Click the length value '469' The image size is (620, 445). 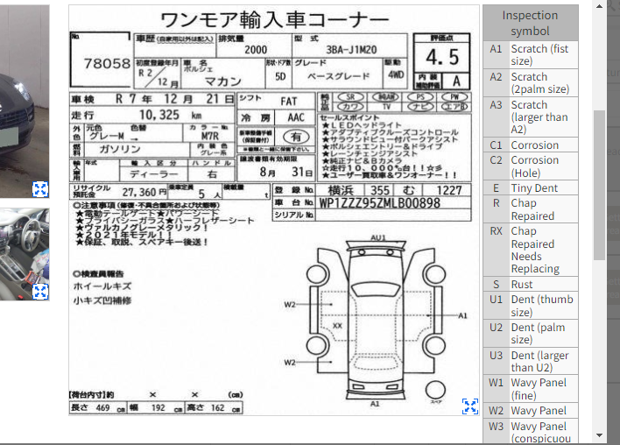click(x=102, y=408)
